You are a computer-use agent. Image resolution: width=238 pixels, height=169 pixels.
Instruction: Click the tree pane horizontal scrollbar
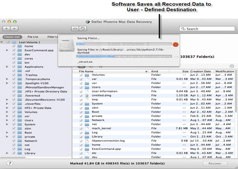click(13, 157)
